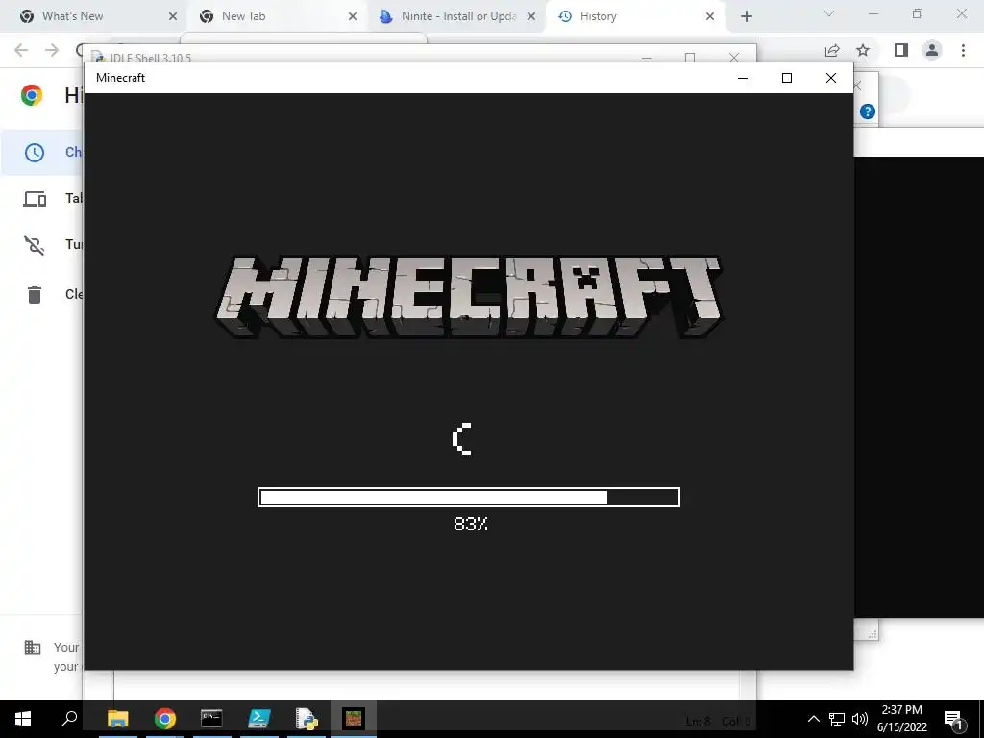Open PowerShell from the taskbar
Screen dimensions: 984x738
259,719
